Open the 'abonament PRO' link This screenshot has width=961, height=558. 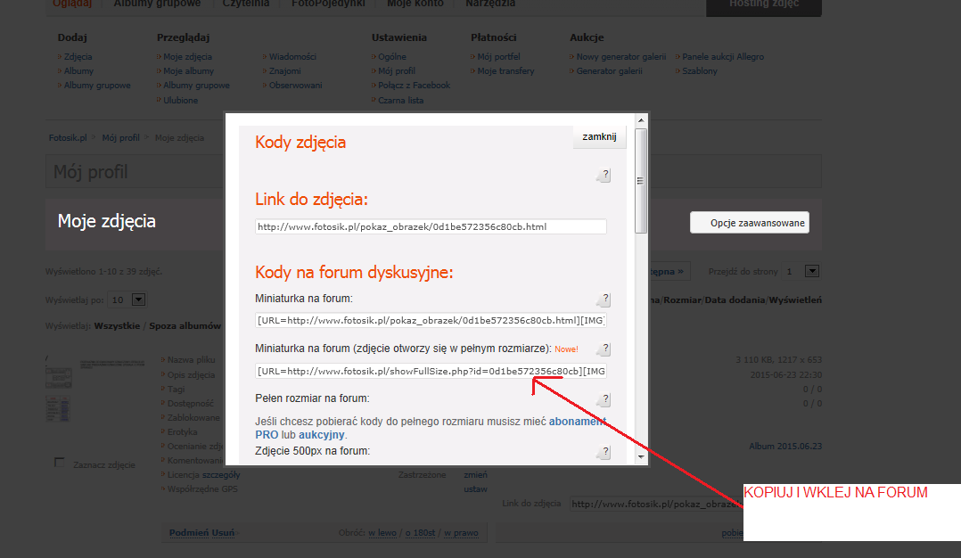578,422
